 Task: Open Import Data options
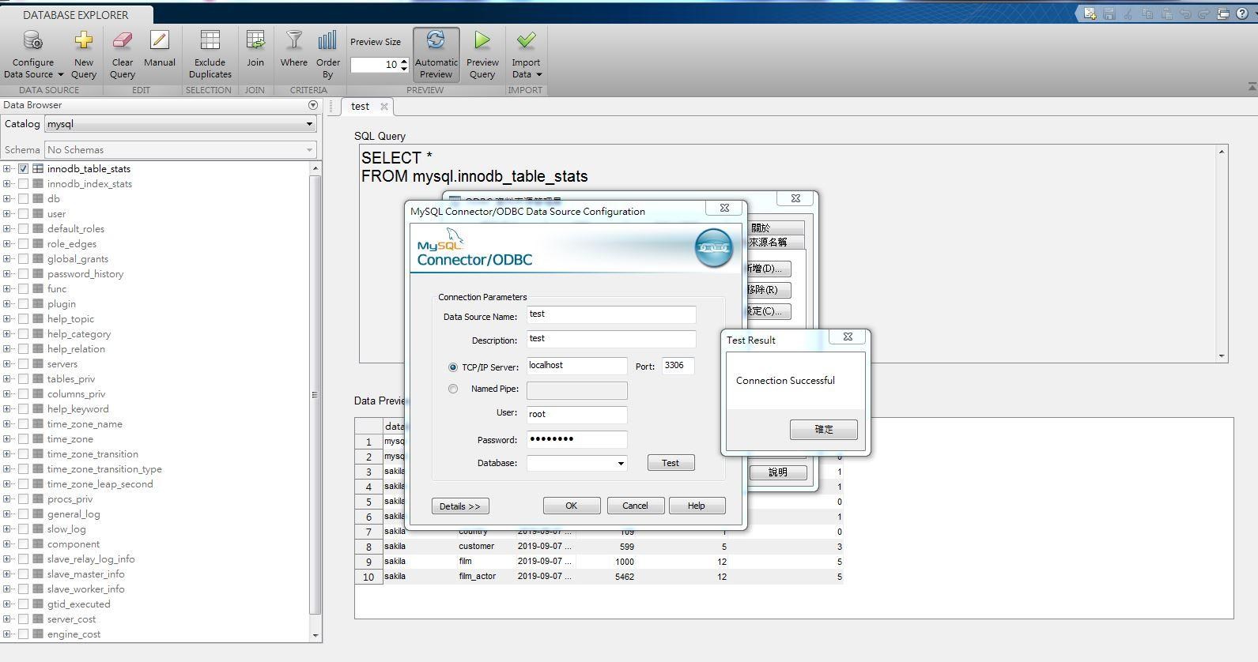[526, 54]
